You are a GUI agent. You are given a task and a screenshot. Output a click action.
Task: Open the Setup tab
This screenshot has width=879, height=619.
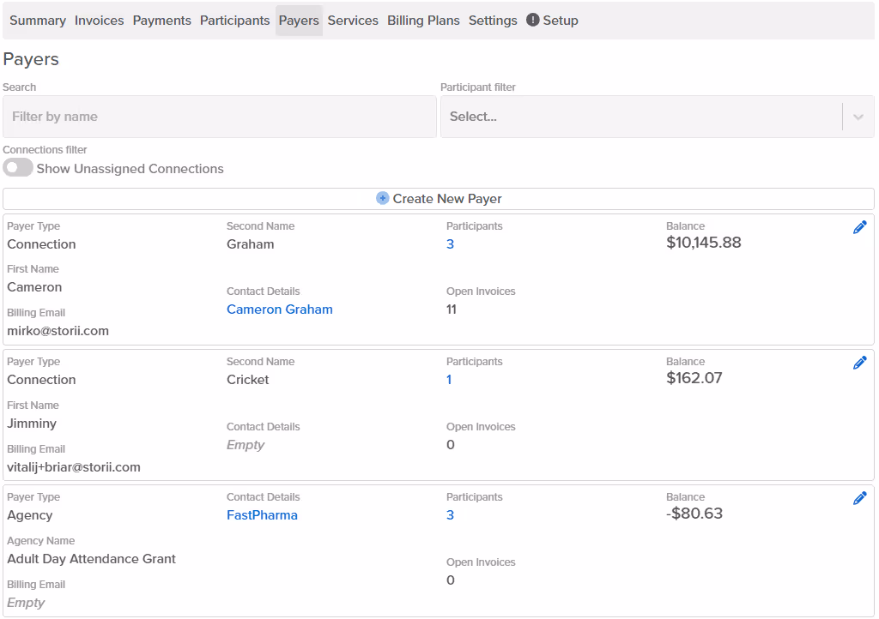pos(552,21)
